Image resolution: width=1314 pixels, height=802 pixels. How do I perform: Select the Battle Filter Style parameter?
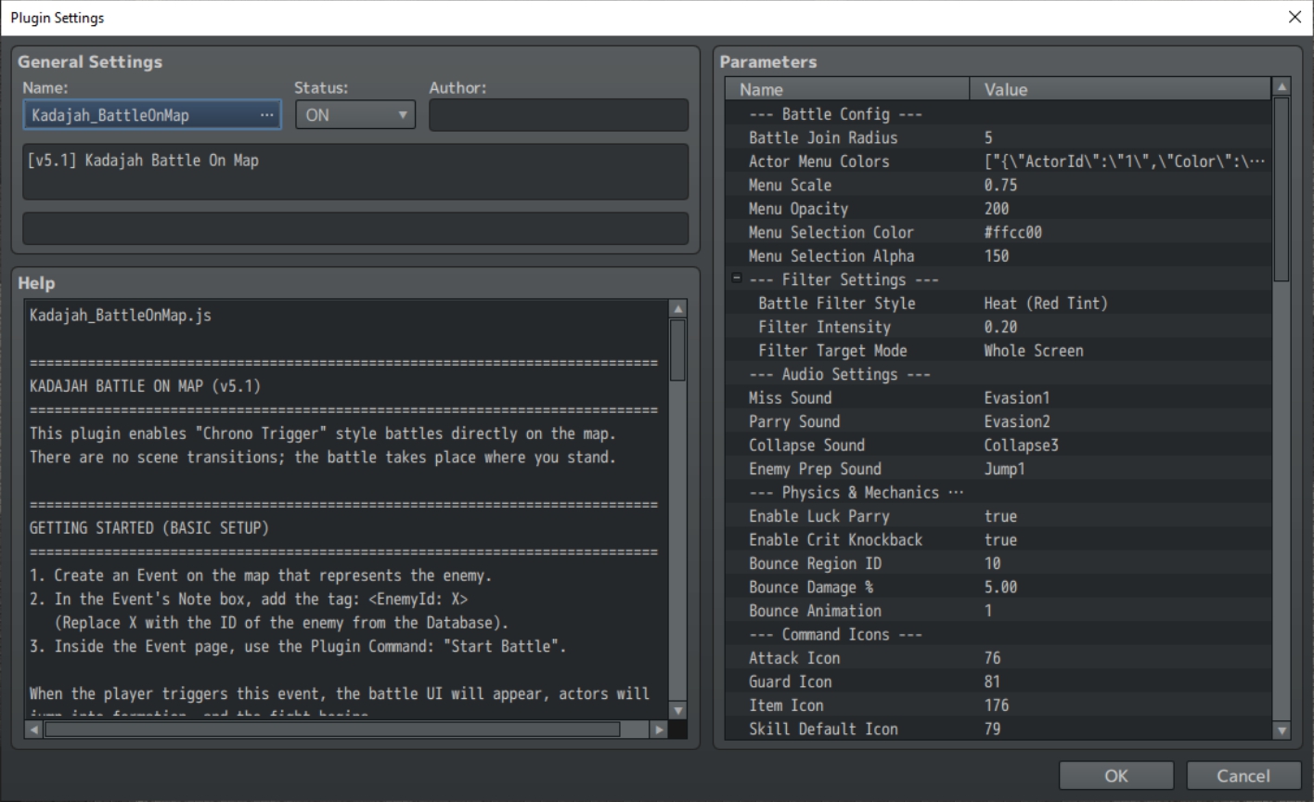998,304
